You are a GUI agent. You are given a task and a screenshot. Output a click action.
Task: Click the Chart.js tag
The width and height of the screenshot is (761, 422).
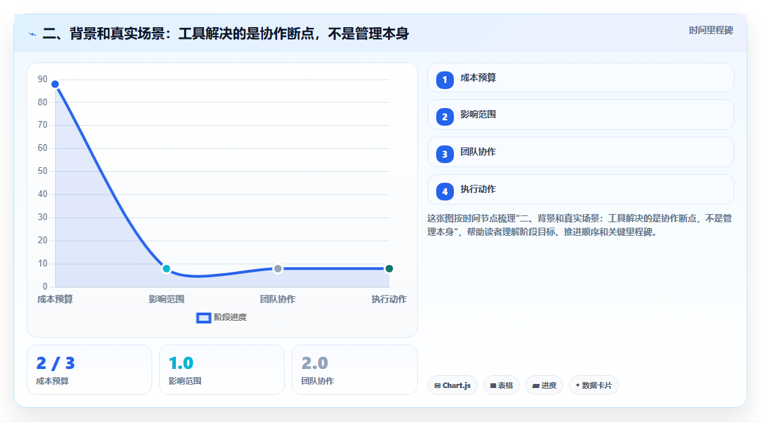453,385
